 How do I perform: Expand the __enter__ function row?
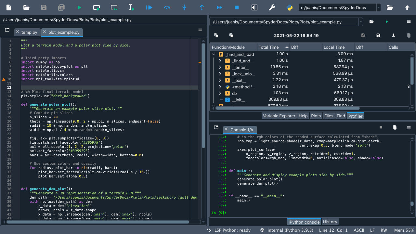[220, 67]
